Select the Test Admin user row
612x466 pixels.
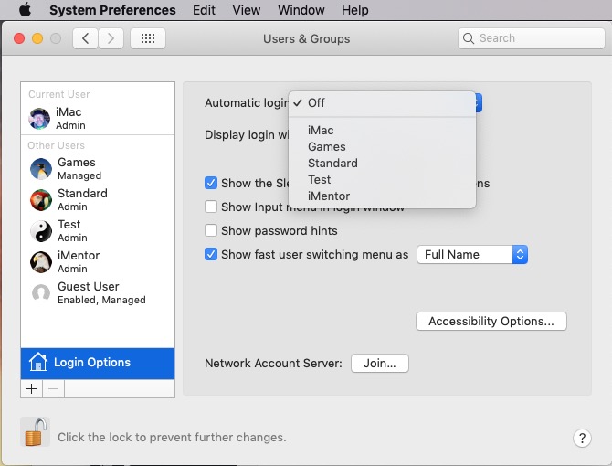[x=98, y=231]
